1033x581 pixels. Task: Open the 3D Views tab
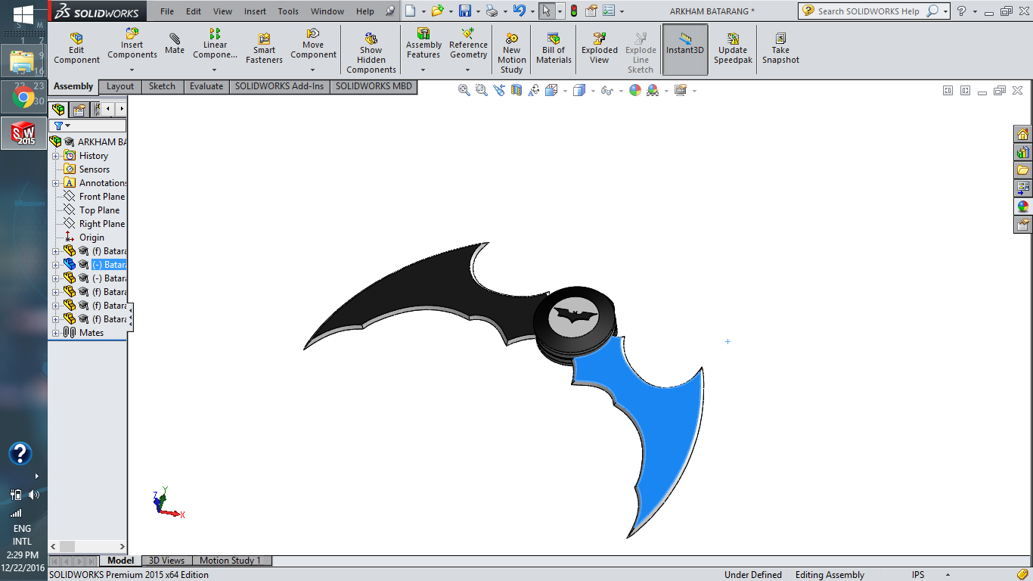coord(166,561)
